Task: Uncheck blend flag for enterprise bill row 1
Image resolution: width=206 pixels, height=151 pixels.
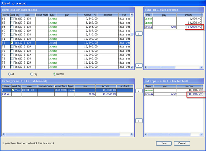Action: point(13,90)
